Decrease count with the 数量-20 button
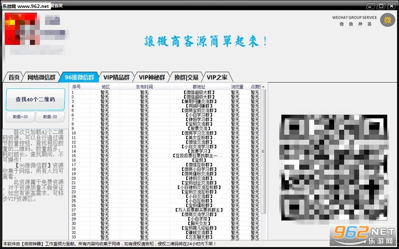 (x=50, y=117)
